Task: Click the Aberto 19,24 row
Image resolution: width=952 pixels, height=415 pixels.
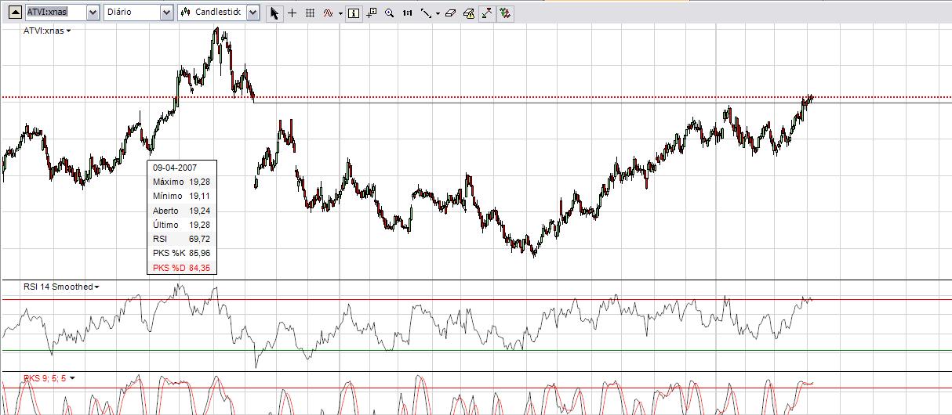Action: (x=182, y=211)
